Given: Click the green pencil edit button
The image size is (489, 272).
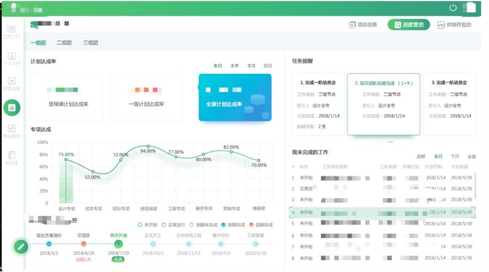Looking at the screenshot, I should coord(21,246).
